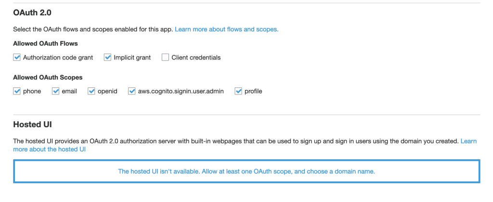This screenshot has height=202, width=493.
Task: Toggle the Implicit grant checkbox
Action: click(108, 58)
